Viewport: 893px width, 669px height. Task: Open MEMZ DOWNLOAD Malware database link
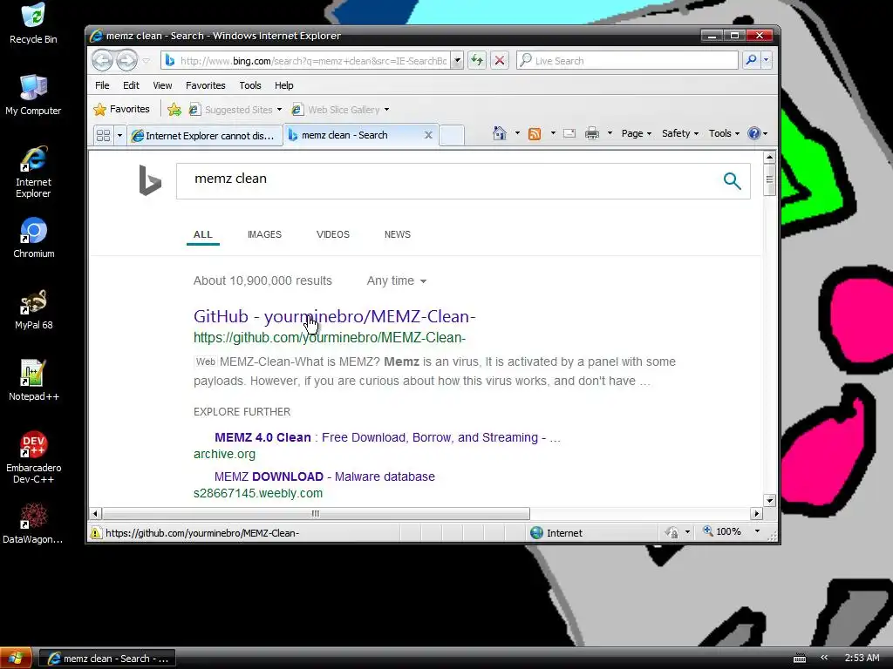tap(324, 476)
